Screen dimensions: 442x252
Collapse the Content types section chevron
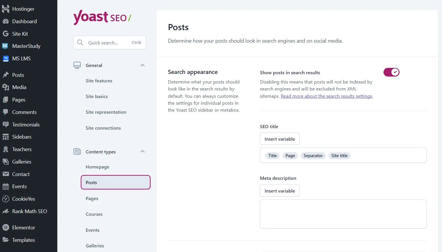point(143,151)
